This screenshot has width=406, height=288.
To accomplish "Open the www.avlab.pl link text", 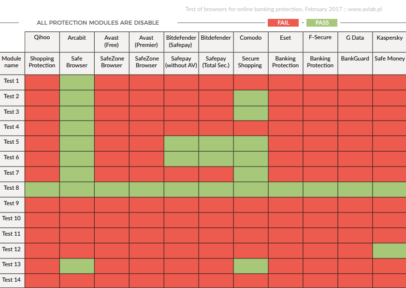I will [365, 9].
